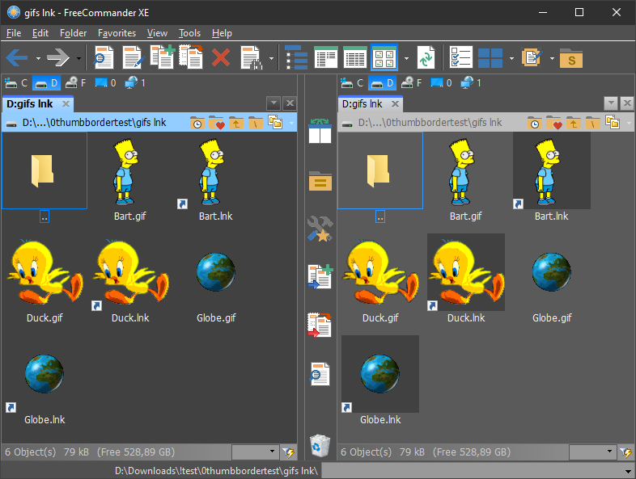Open the Folder menu
Viewport: 636px width, 479px height.
click(x=73, y=33)
